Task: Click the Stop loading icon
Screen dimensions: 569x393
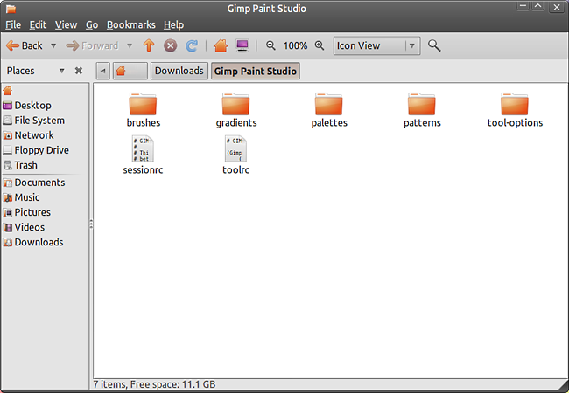Action: point(171,45)
